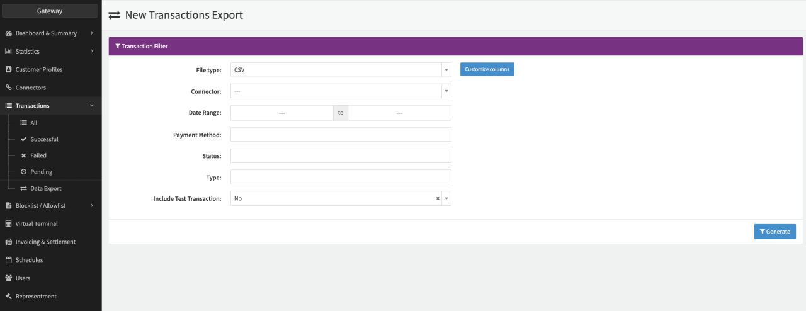Focus the Payment Method input field
The width and height of the screenshot is (806, 311).
point(341,135)
